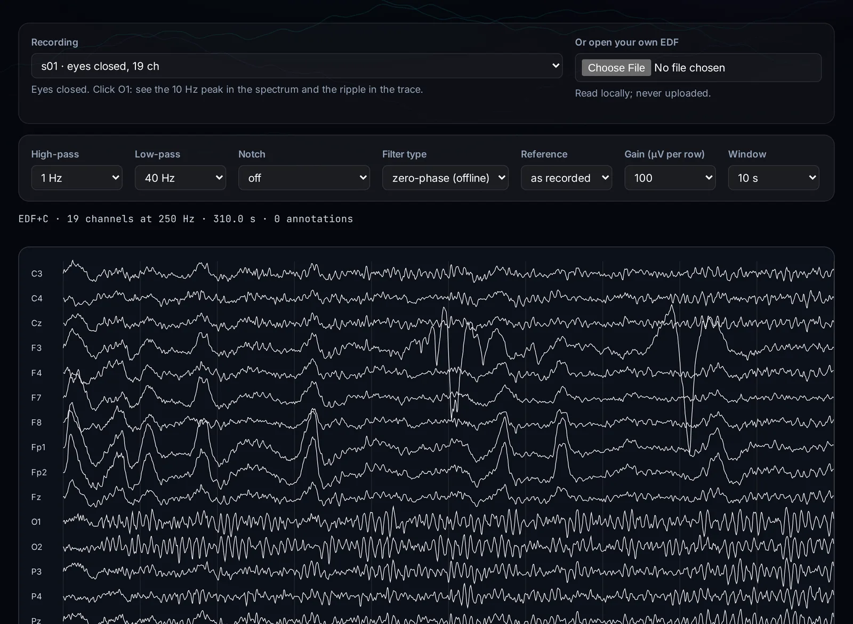
Task: Open the Notch filter dropdown
Action: [304, 177]
